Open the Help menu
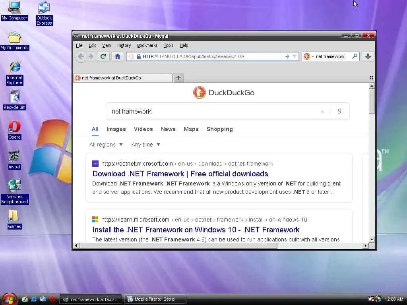Image resolution: width=407 pixels, height=305 pixels. (184, 45)
